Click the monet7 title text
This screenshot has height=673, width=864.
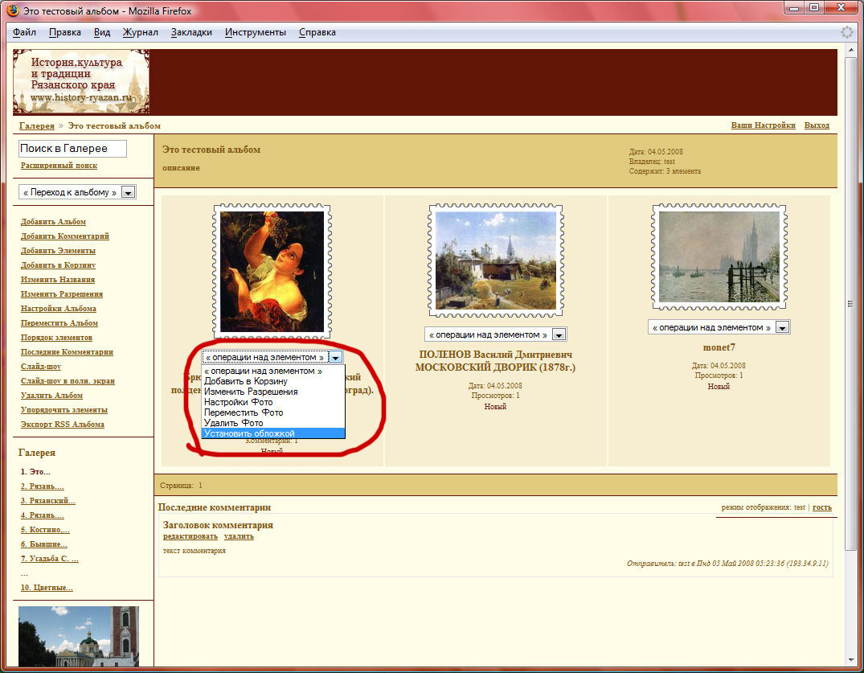[x=719, y=347]
